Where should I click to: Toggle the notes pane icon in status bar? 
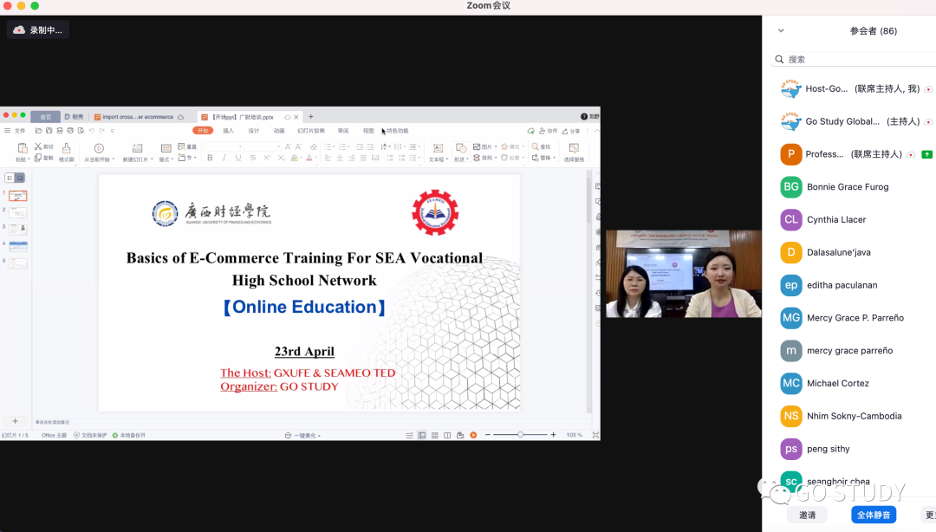pos(409,435)
